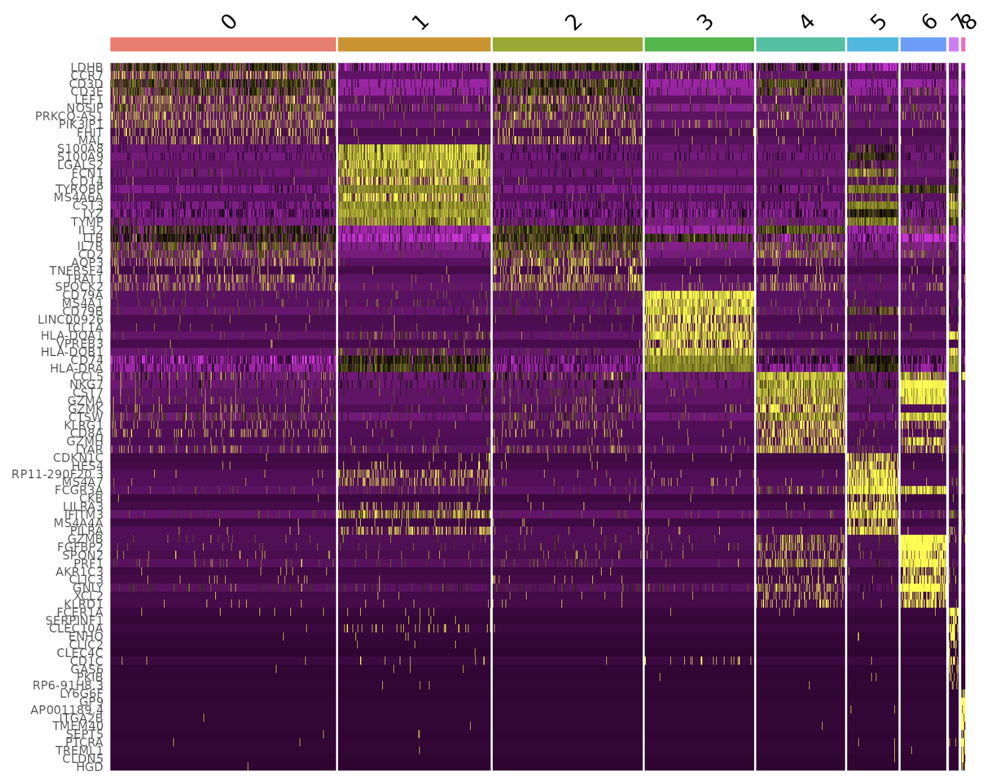The width and height of the screenshot is (988, 782).
Task: Pick the light blue cluster 5 bar
Action: pos(873,44)
